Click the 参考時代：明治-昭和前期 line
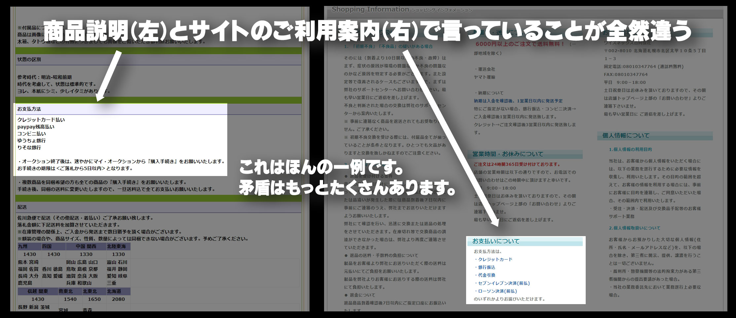 (x=44, y=77)
